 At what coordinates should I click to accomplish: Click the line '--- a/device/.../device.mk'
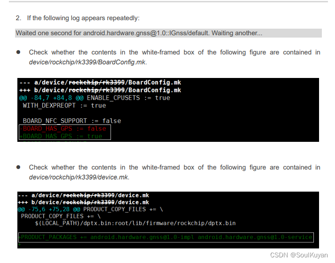(84, 195)
